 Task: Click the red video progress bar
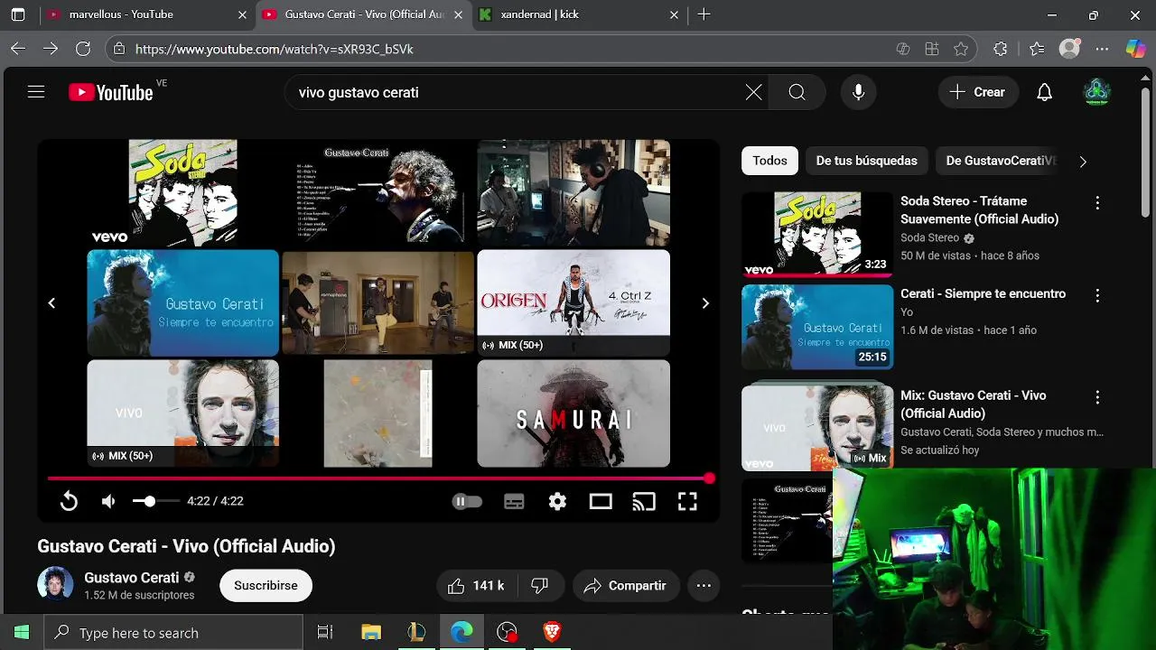[378, 478]
